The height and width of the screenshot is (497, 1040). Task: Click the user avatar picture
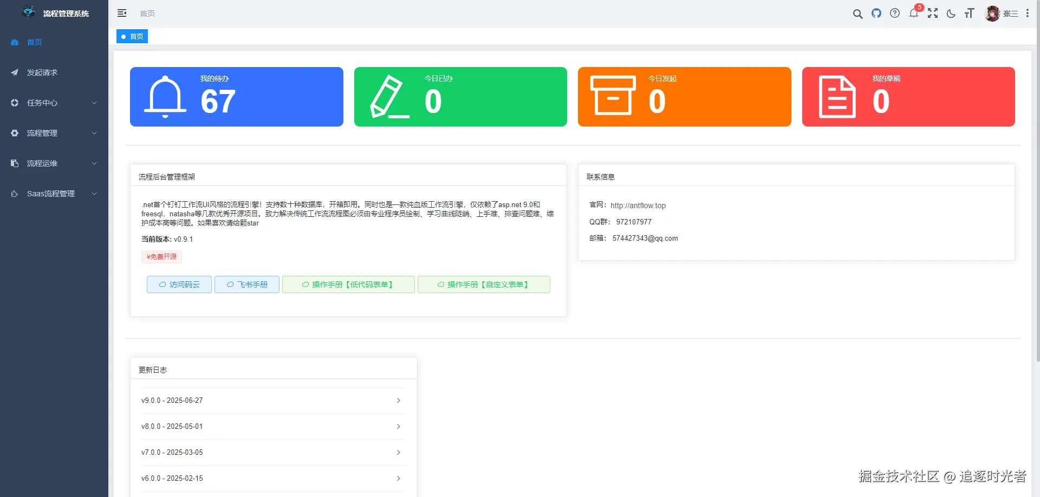click(992, 14)
